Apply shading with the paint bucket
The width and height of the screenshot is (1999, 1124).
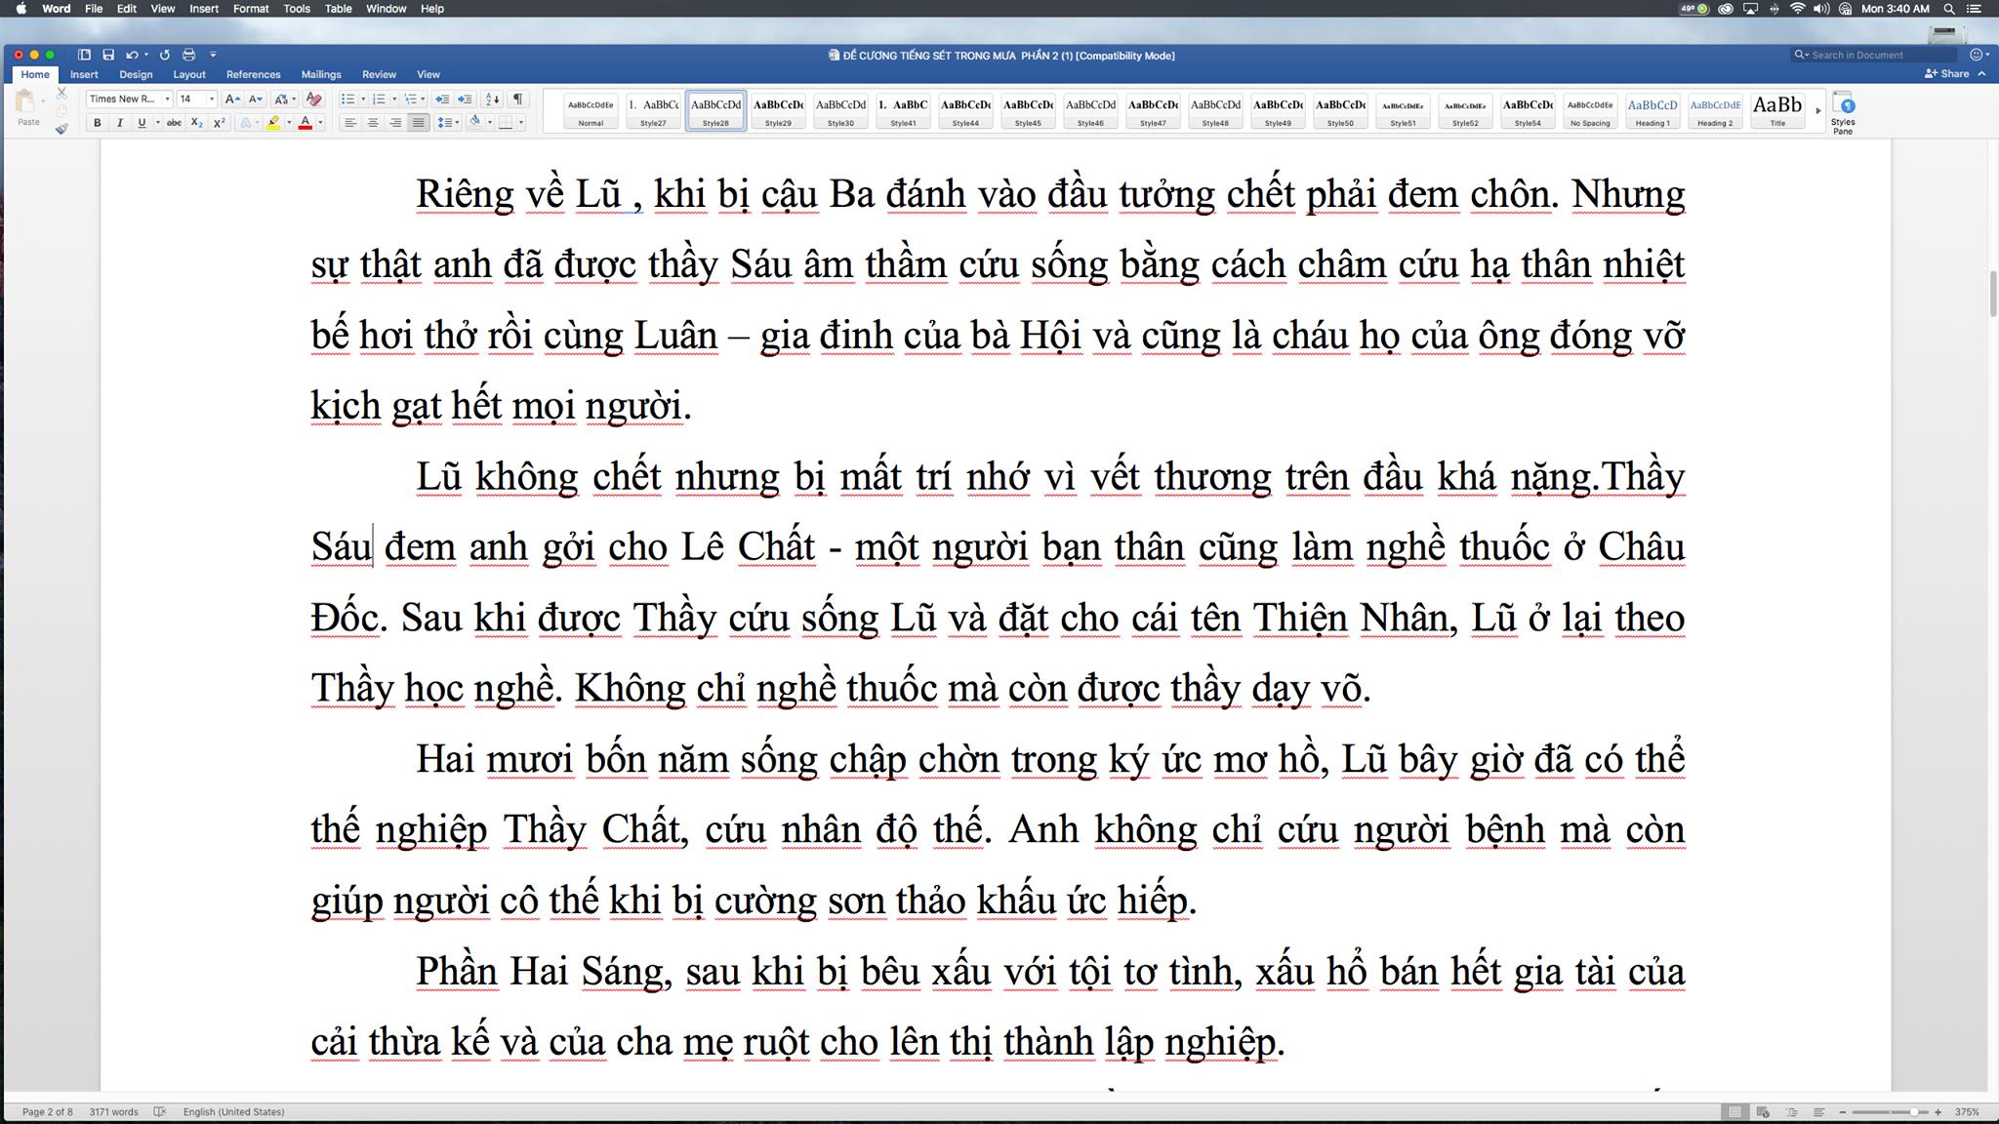pyautogui.click(x=475, y=123)
